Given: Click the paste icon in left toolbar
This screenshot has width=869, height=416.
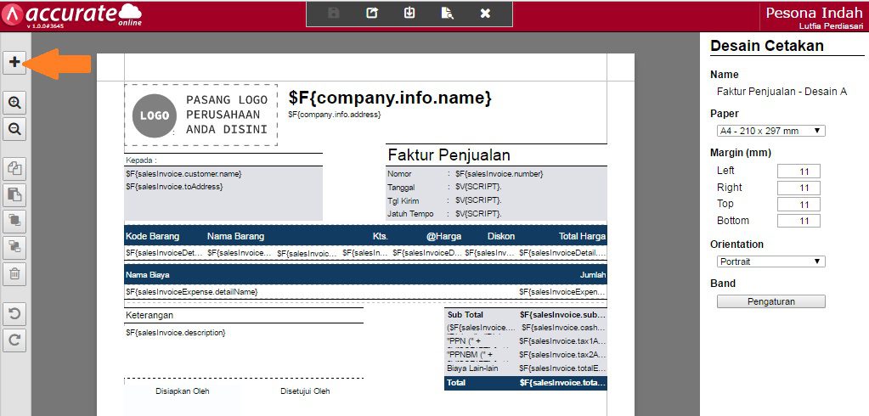Looking at the screenshot, I should pos(14,194).
